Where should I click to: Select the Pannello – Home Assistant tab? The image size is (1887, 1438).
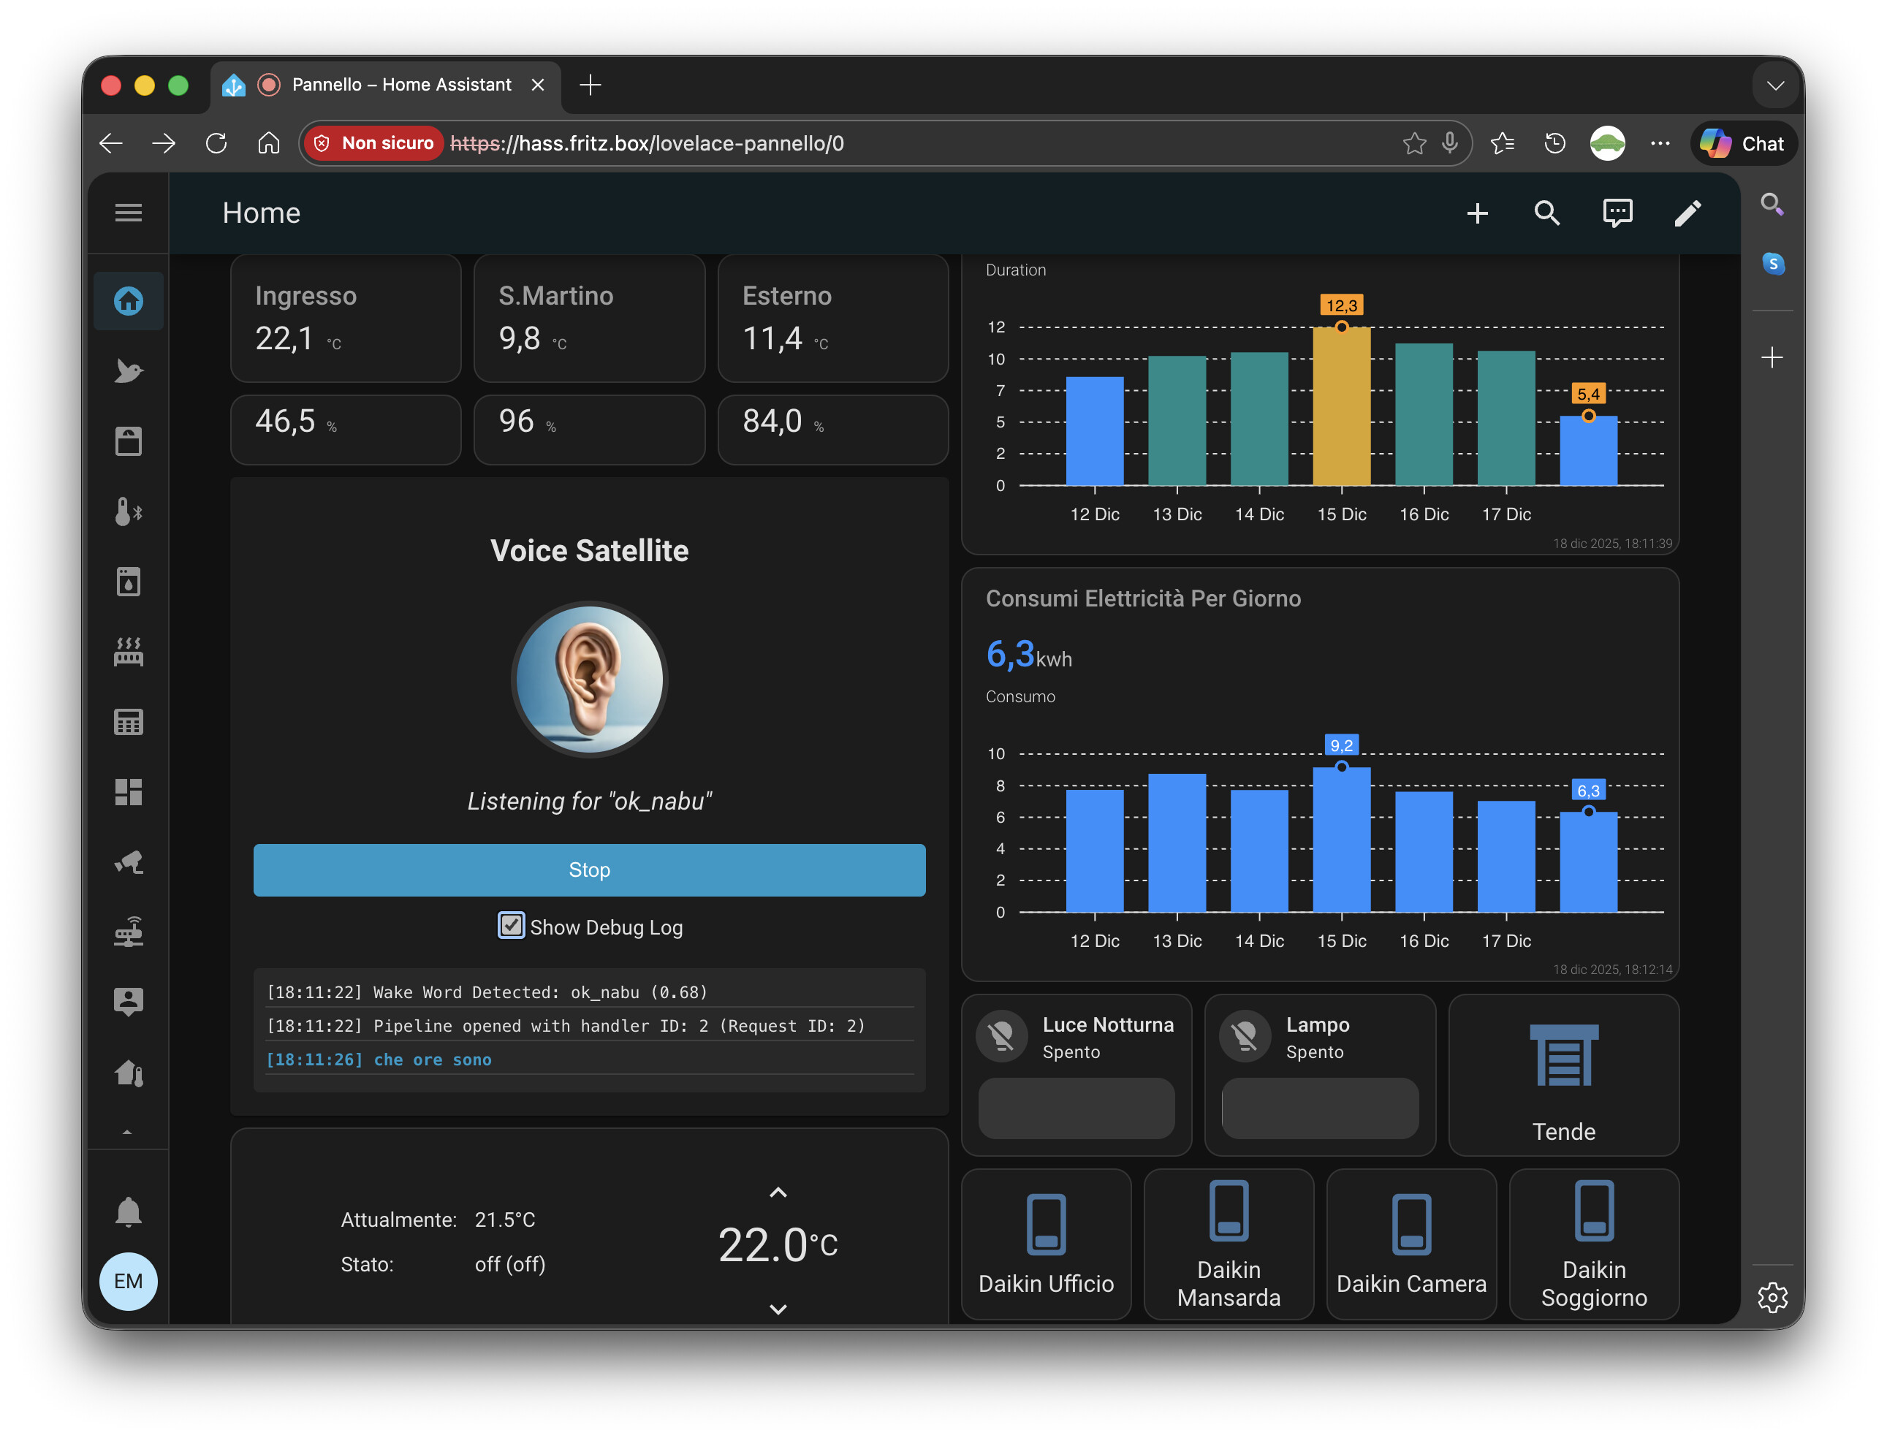click(400, 85)
